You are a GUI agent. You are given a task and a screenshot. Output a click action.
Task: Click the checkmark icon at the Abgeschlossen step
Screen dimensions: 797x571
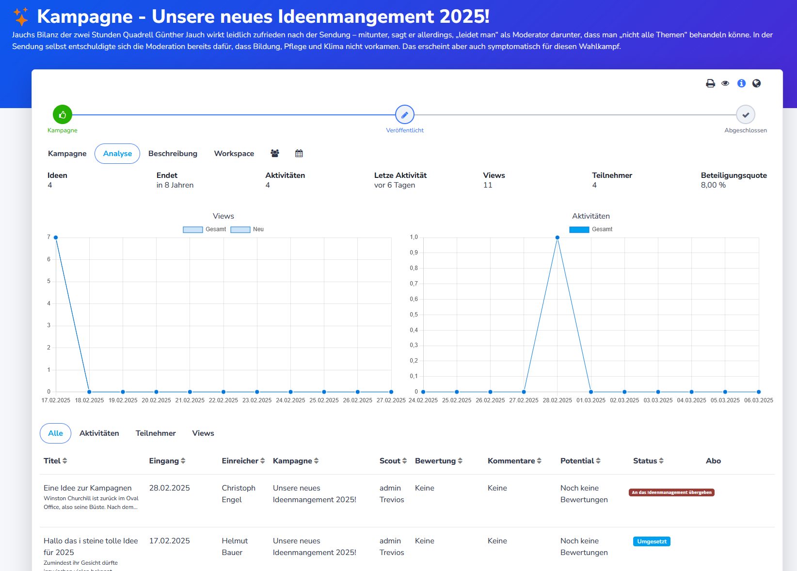coord(746,114)
